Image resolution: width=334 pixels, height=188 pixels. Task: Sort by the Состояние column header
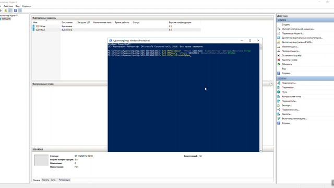pos(67,22)
